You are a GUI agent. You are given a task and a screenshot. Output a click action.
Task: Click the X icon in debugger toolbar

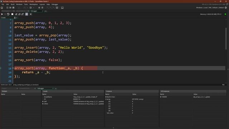pyautogui.click(x=31, y=14)
